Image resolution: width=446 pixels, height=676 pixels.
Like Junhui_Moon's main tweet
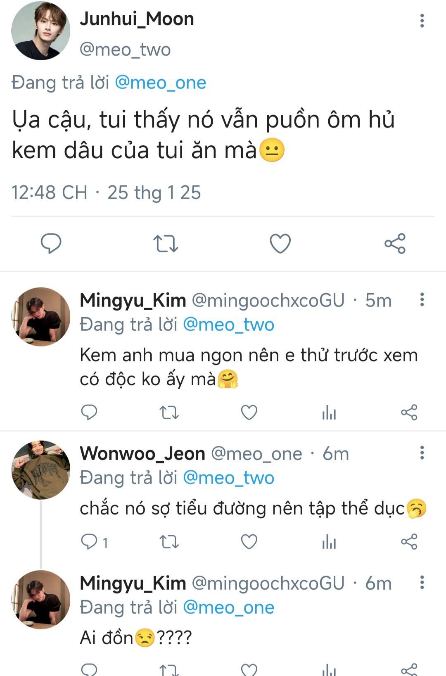[x=280, y=243]
